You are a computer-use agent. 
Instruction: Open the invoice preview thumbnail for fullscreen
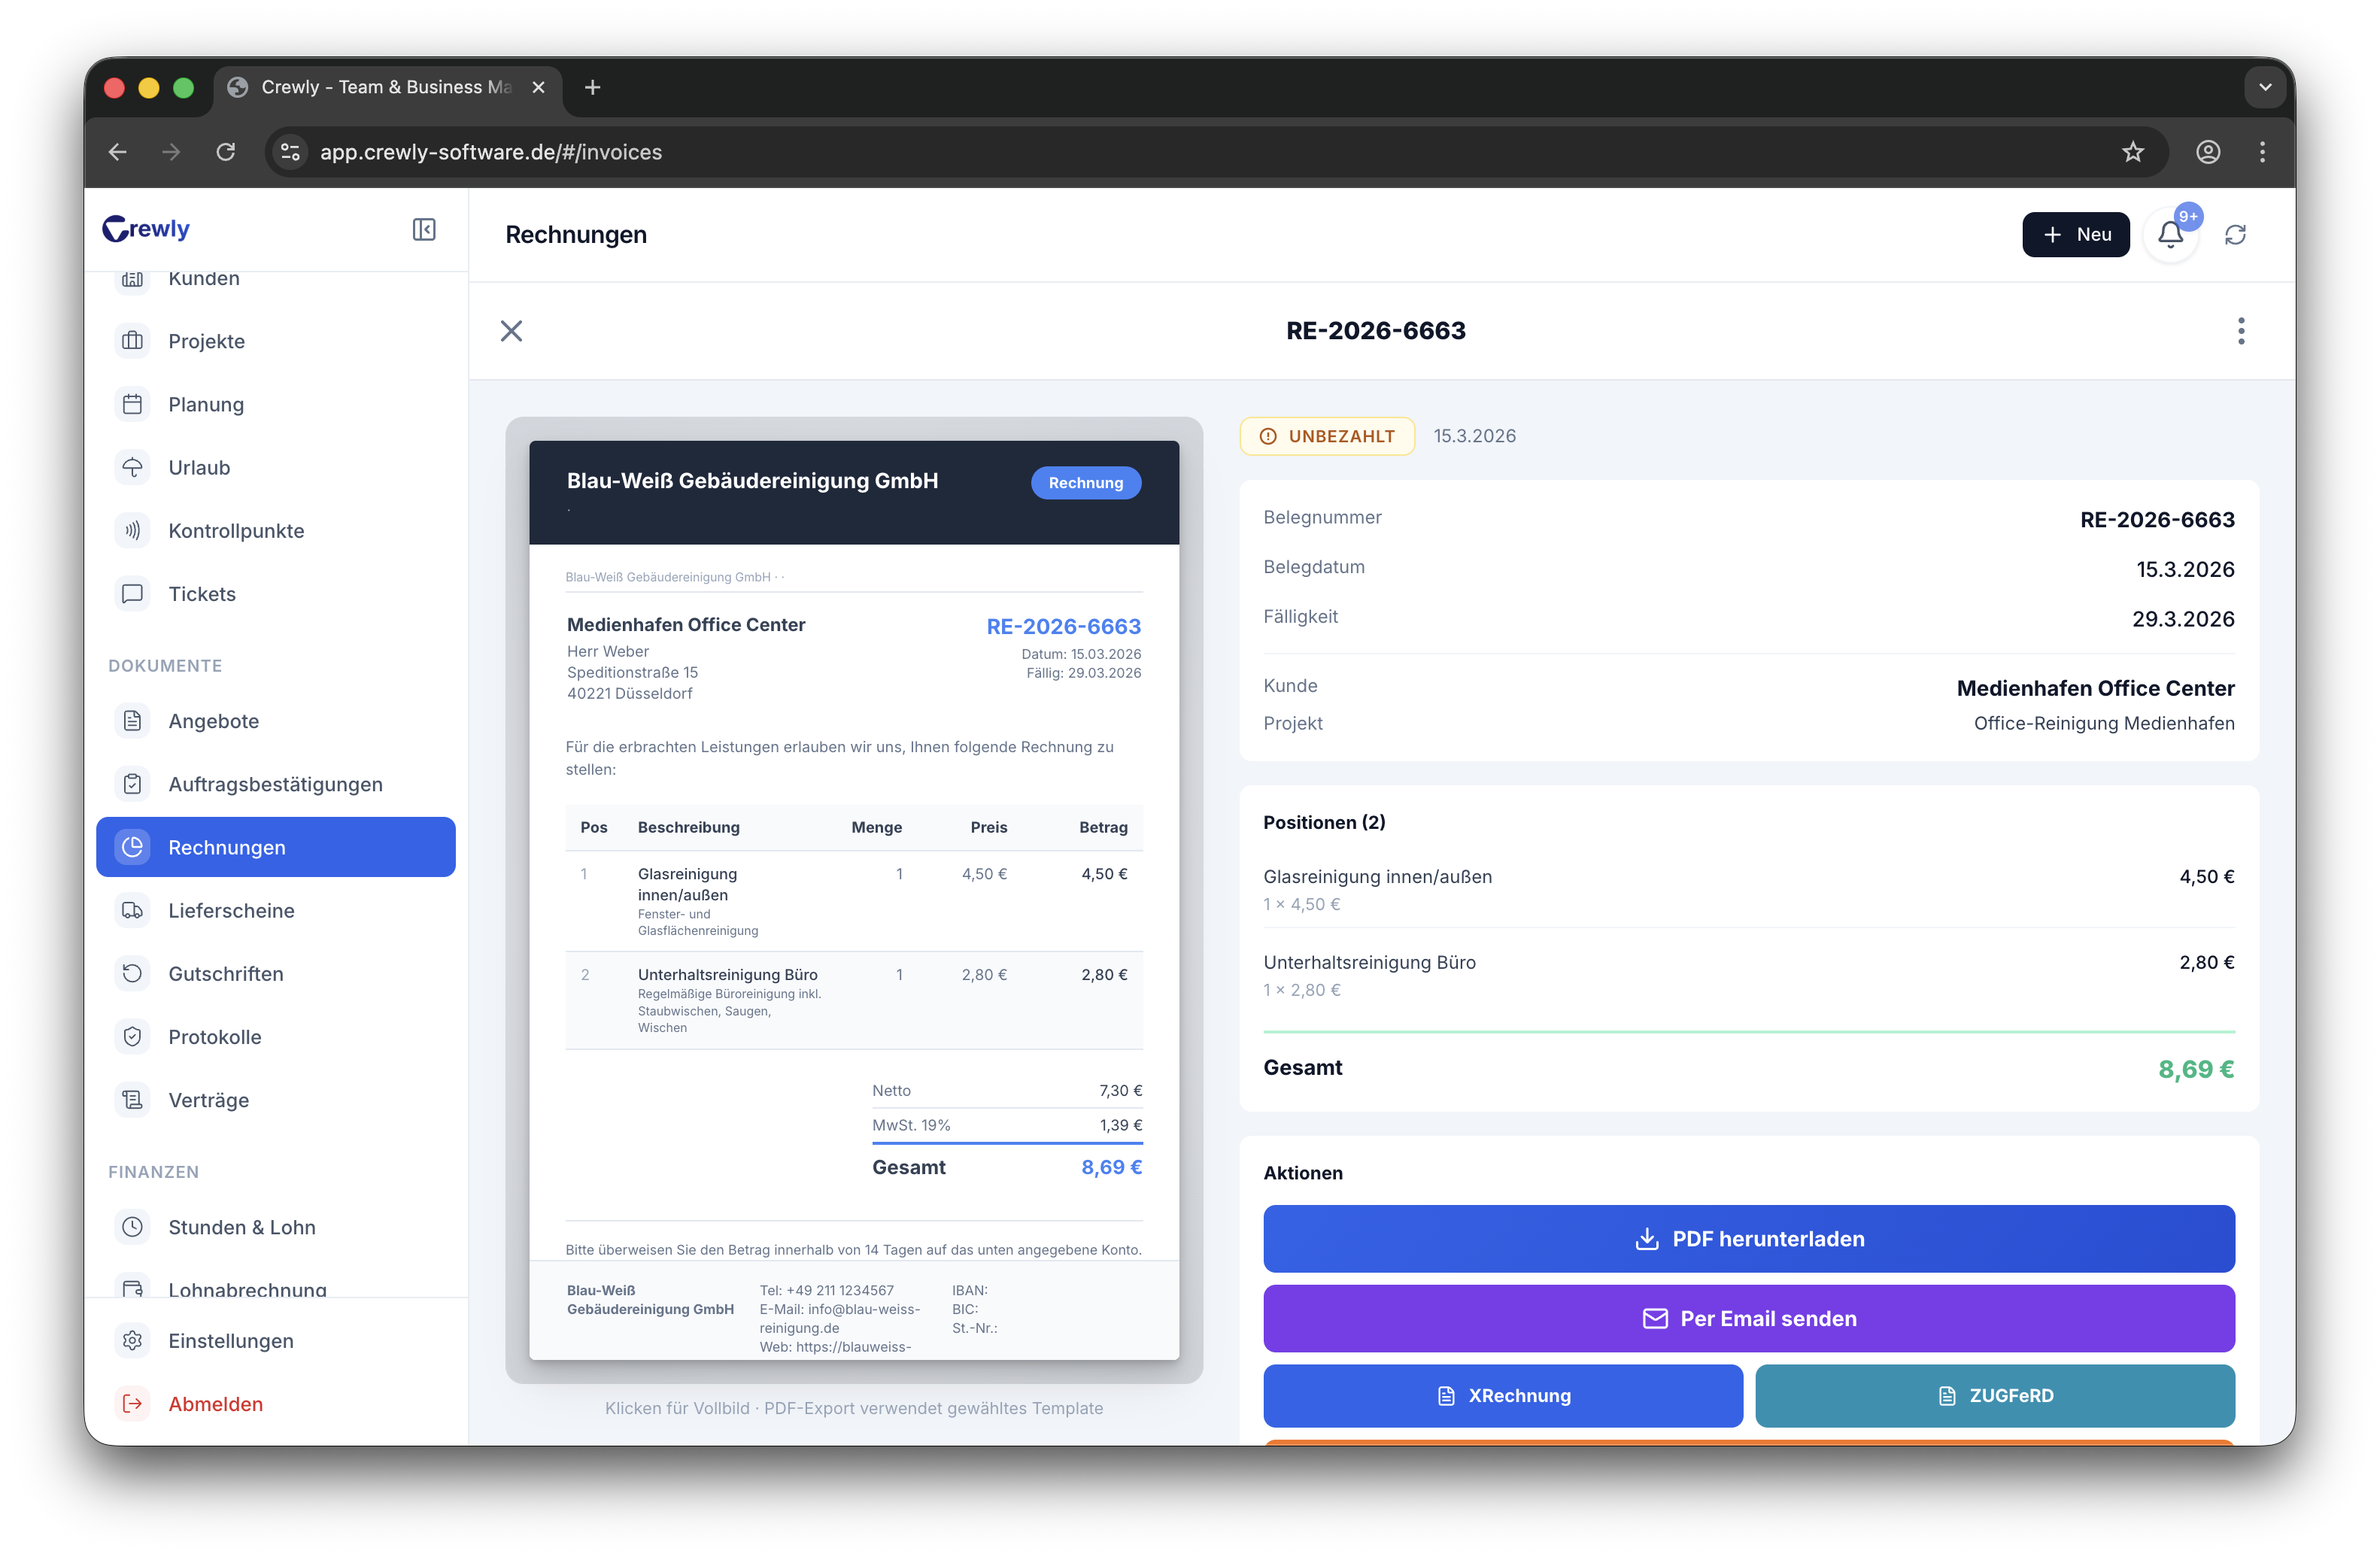(854, 900)
